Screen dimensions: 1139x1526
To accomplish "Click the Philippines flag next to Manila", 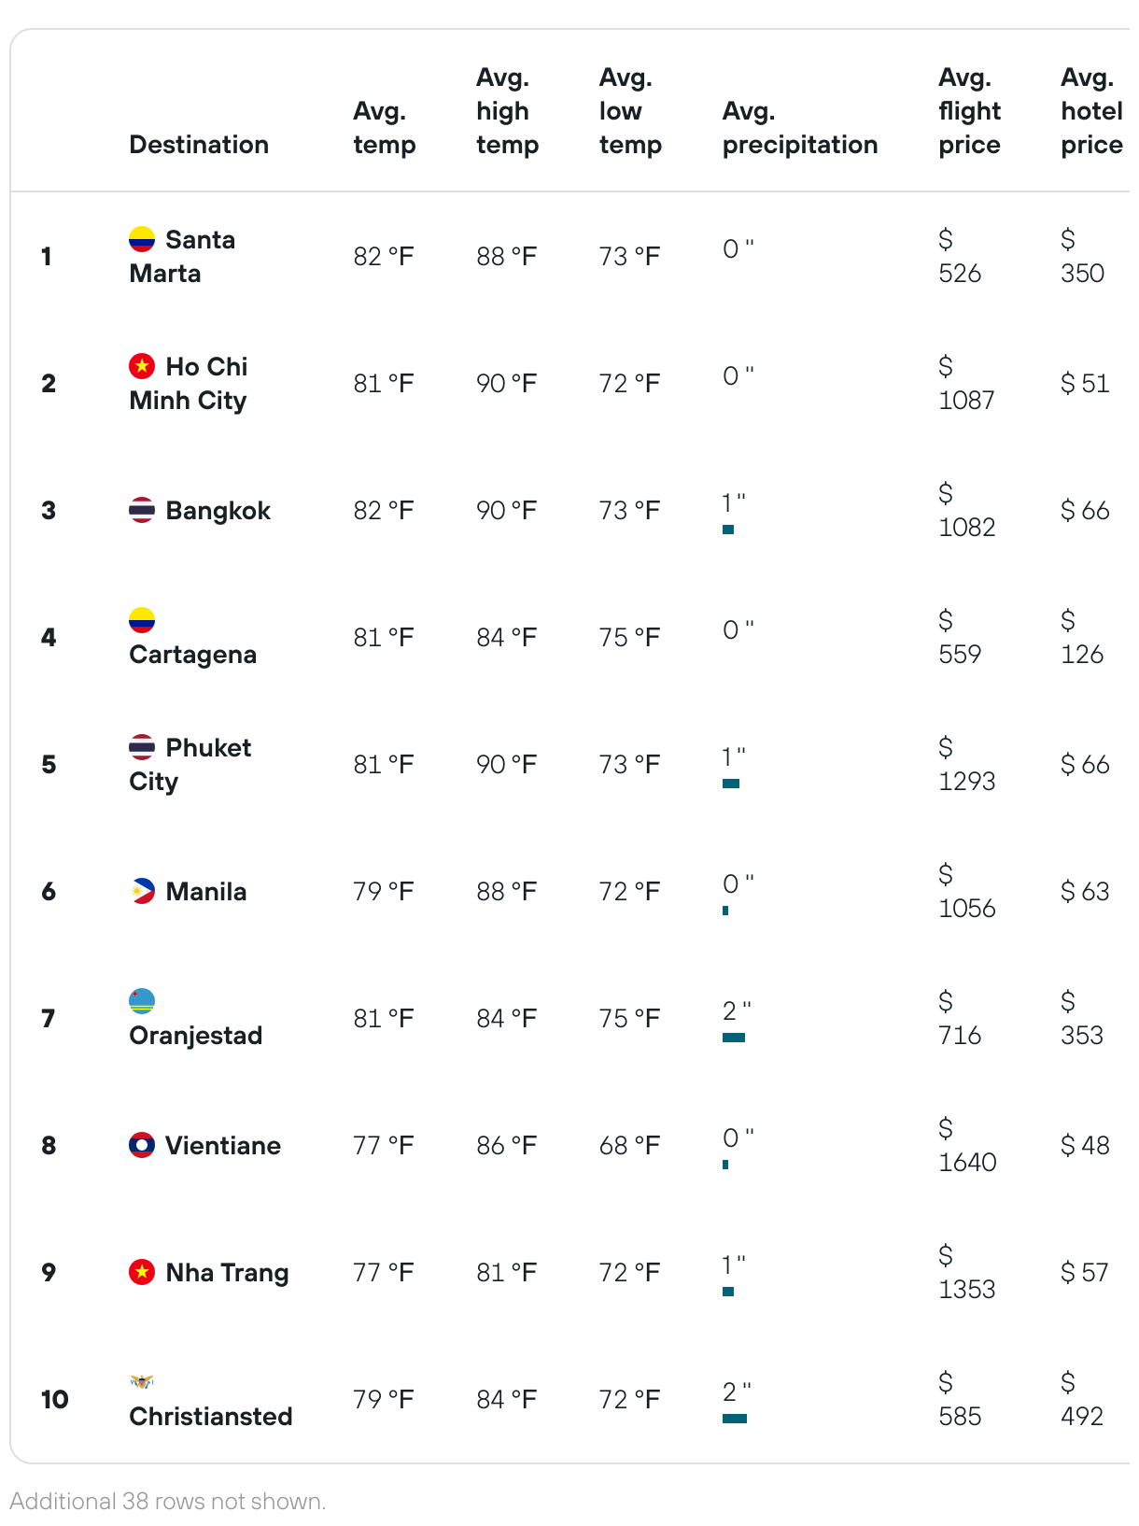I will tap(142, 891).
